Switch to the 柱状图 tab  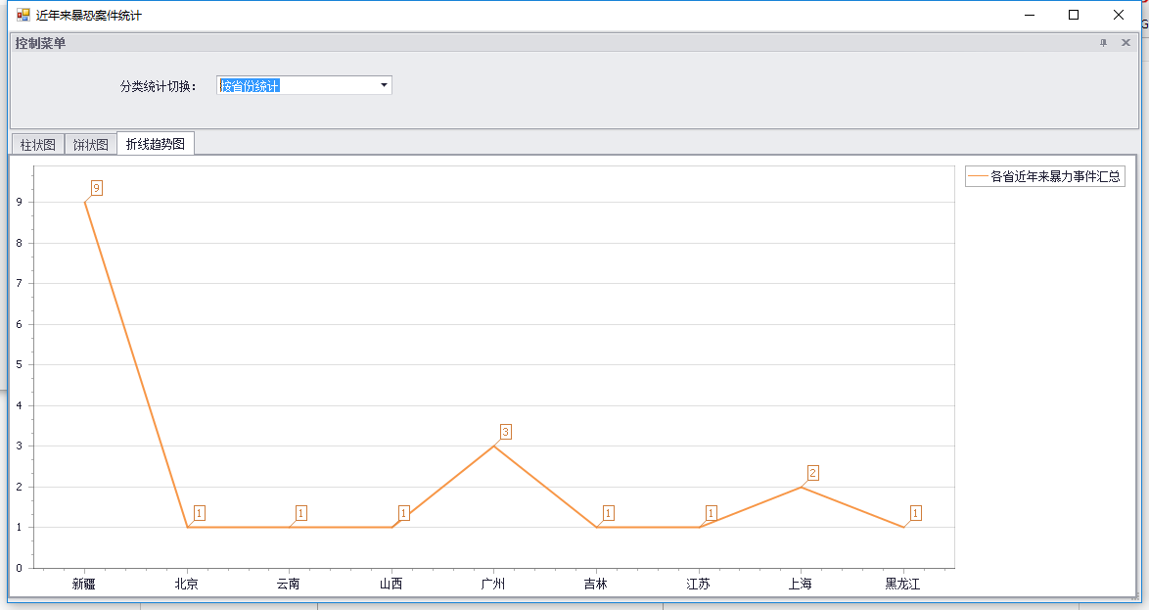[38, 145]
